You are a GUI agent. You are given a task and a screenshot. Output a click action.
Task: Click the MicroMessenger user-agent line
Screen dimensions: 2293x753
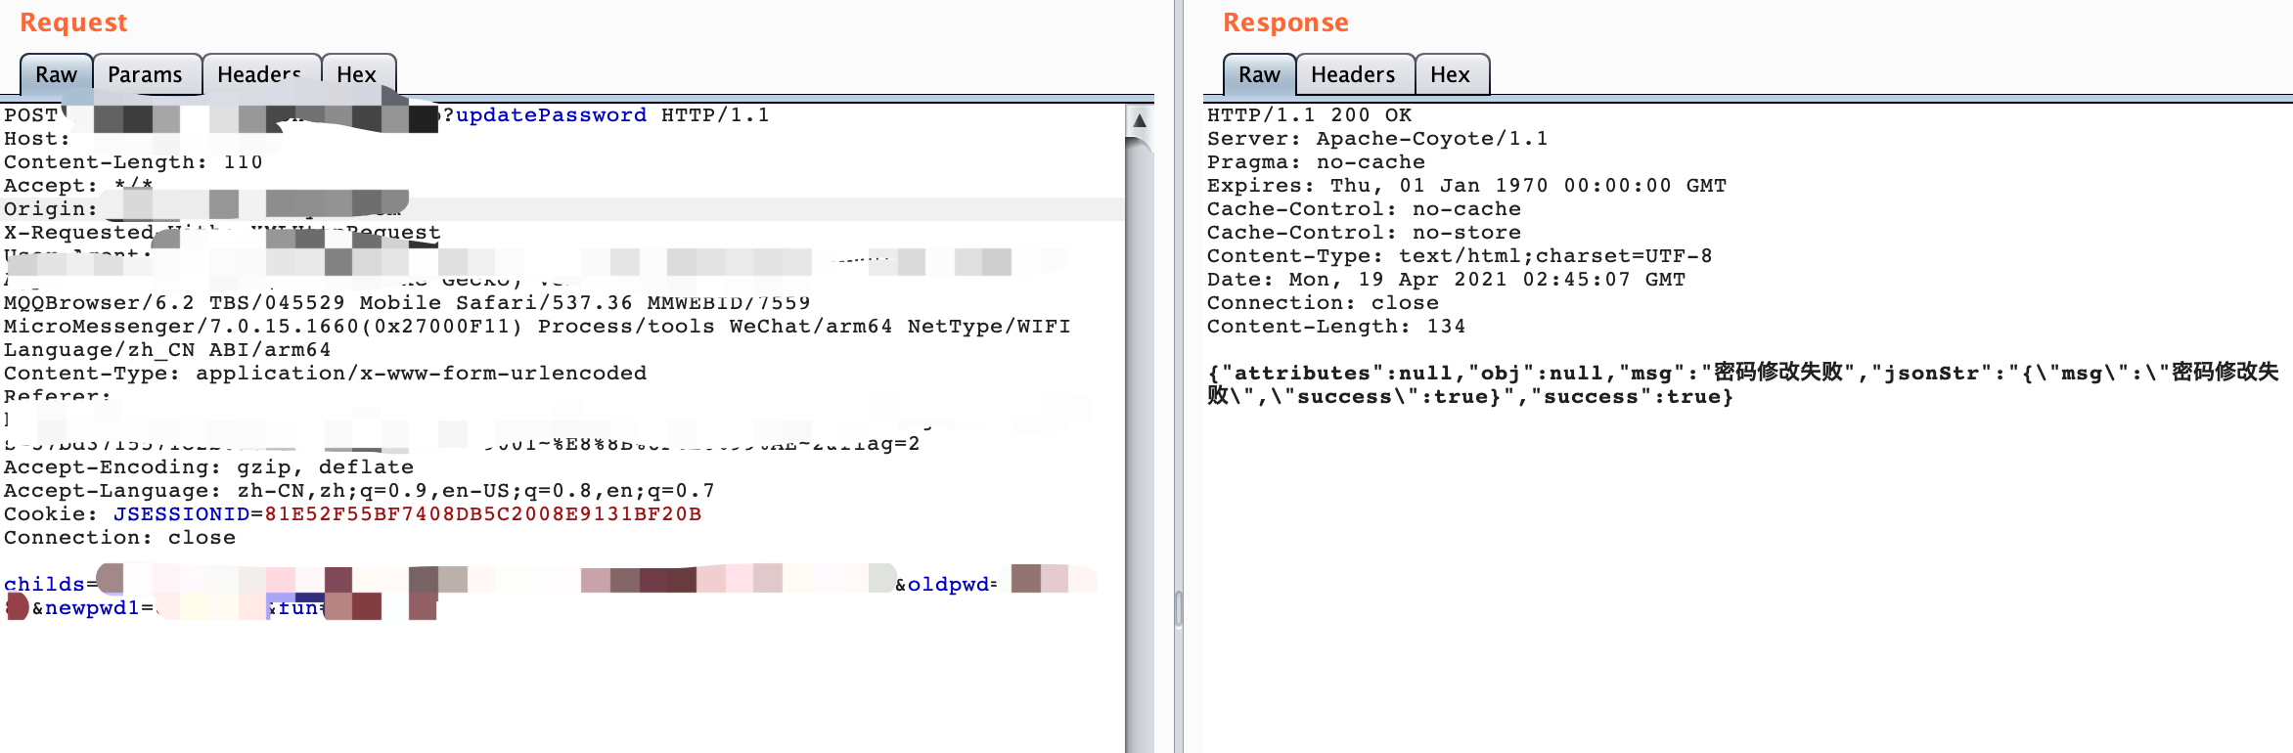tap(537, 327)
